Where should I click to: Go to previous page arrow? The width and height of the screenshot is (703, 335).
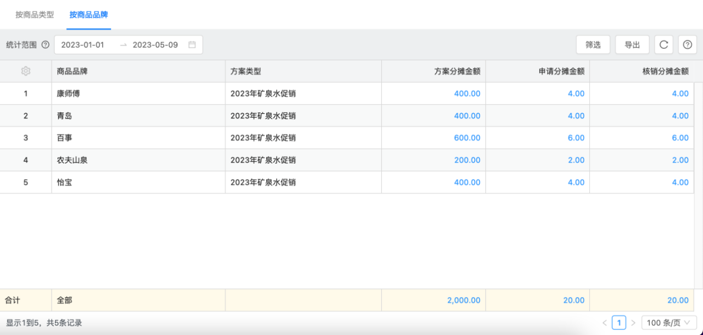click(x=605, y=323)
